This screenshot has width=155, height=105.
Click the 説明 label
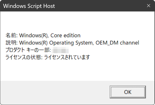tap(11, 43)
